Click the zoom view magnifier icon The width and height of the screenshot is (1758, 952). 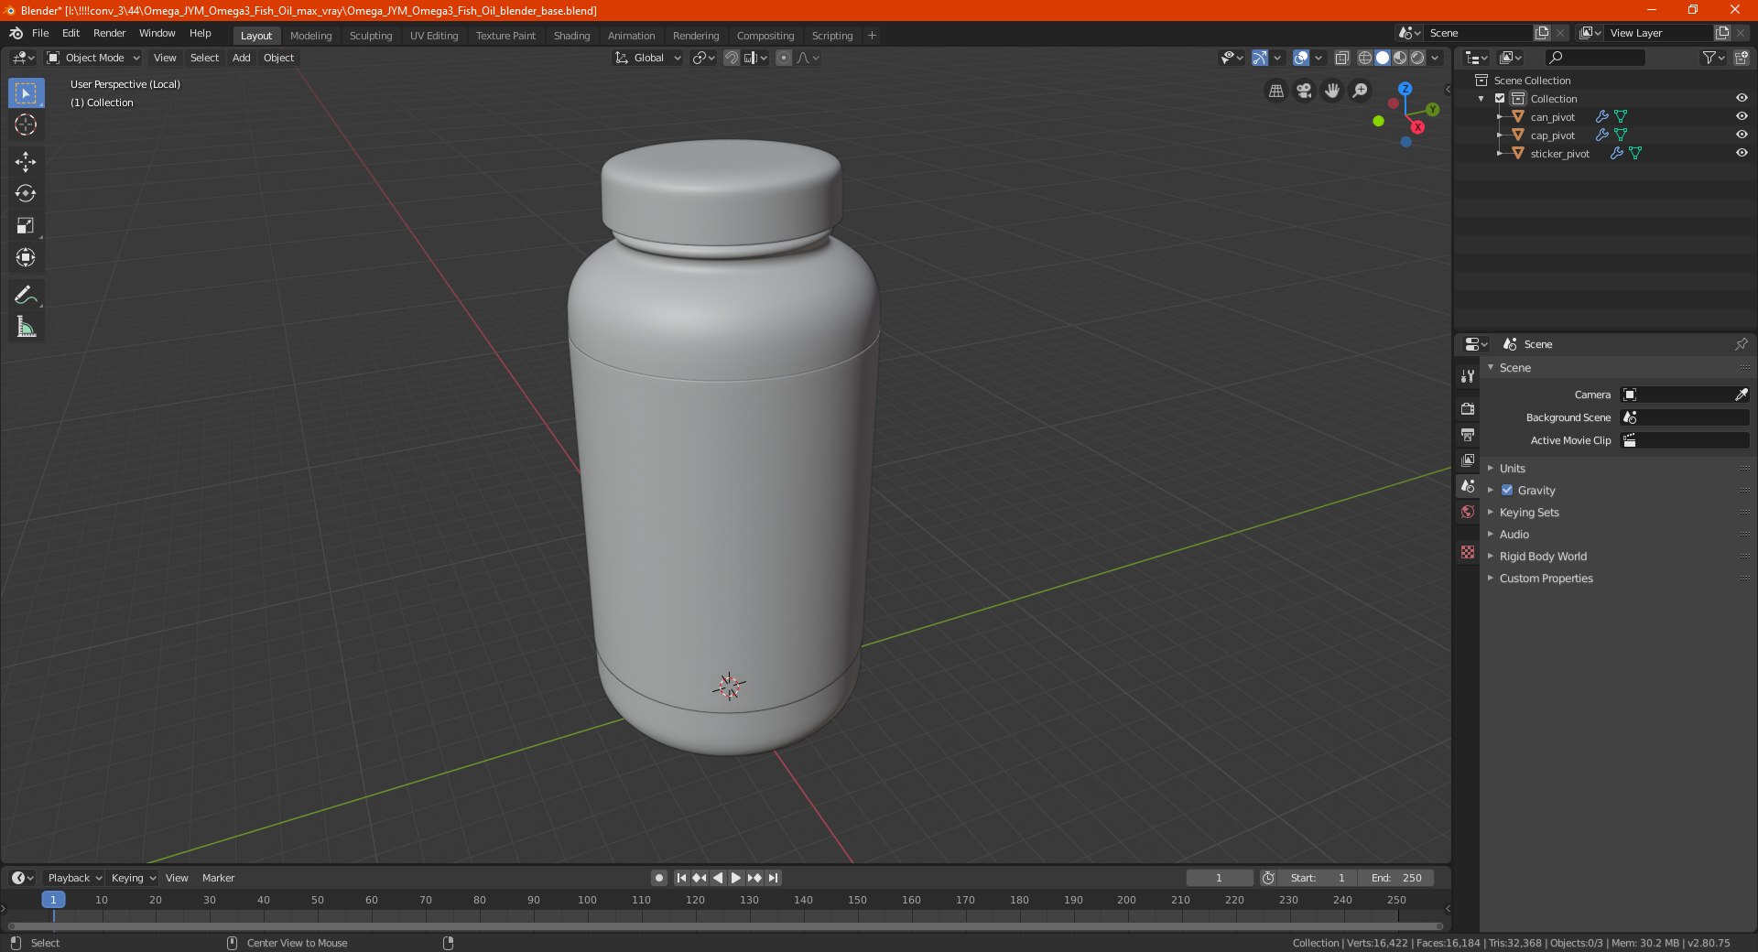point(1361,91)
